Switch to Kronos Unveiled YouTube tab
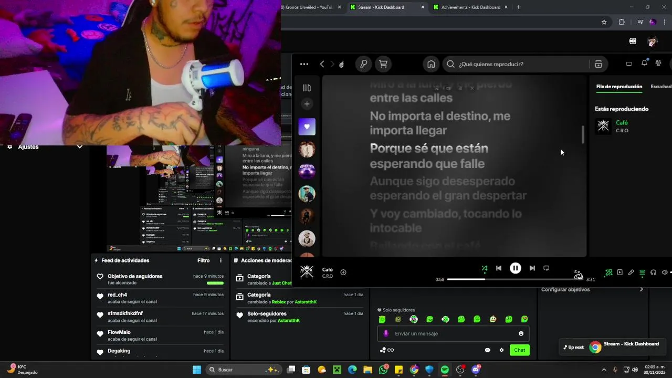Screen dimensions: 672x378 [x=310, y=7]
